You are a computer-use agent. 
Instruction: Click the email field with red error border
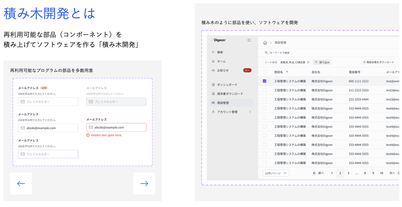pyautogui.click(x=116, y=127)
